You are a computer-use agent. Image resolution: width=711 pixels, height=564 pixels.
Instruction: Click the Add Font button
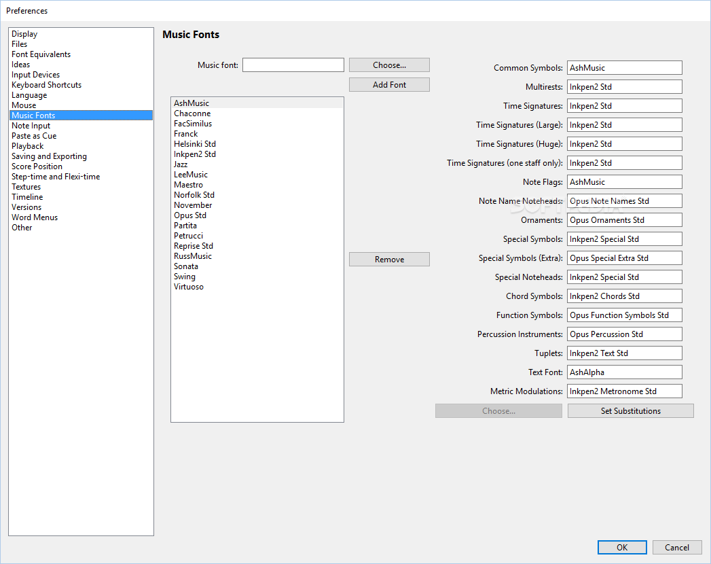[x=389, y=85]
